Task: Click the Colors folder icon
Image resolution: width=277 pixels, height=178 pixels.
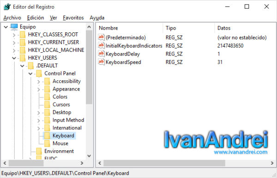Action: [48, 97]
